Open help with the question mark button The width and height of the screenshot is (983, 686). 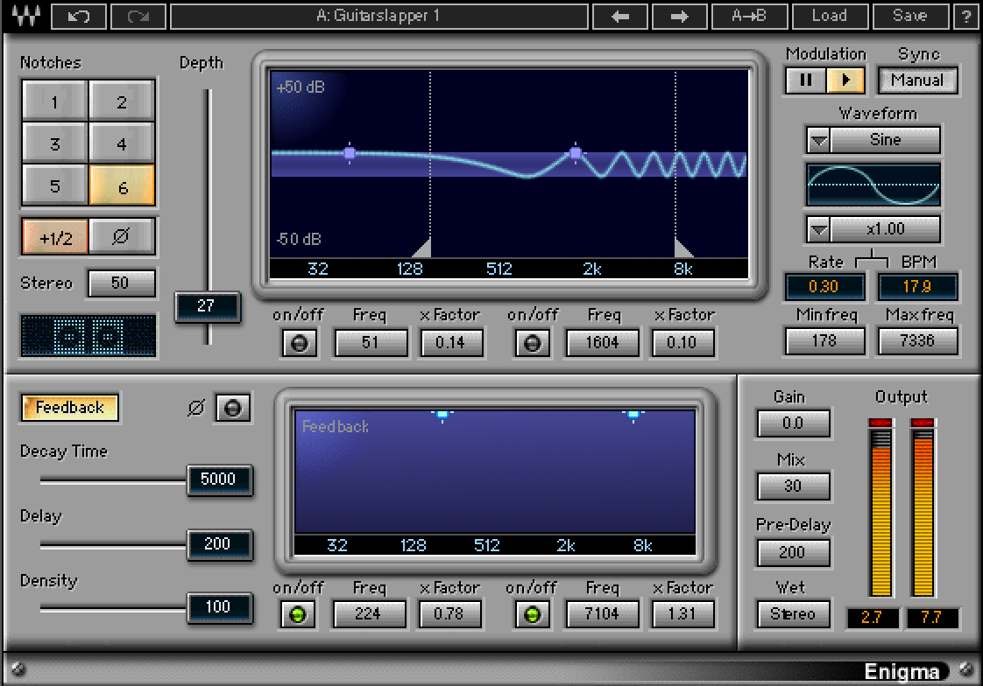pos(966,17)
